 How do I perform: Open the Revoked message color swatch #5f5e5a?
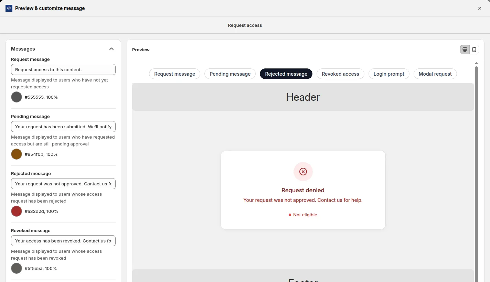[17, 268]
